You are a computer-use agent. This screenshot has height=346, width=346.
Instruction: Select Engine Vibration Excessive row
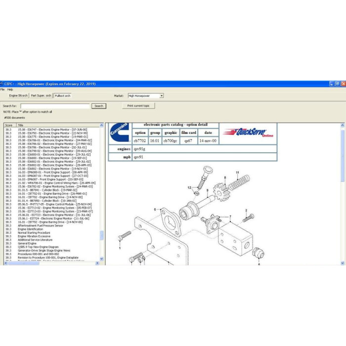click(x=34, y=236)
